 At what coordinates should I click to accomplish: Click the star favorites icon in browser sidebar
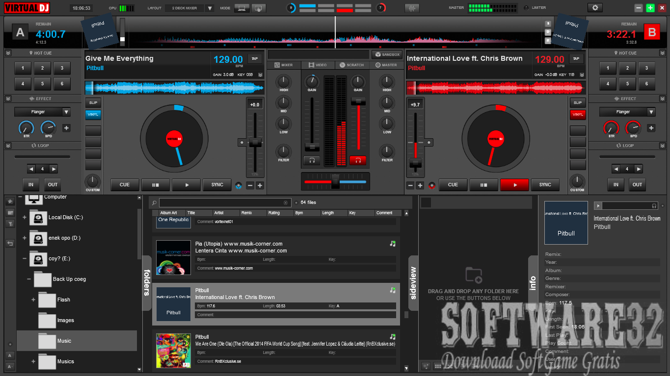(x=10, y=201)
